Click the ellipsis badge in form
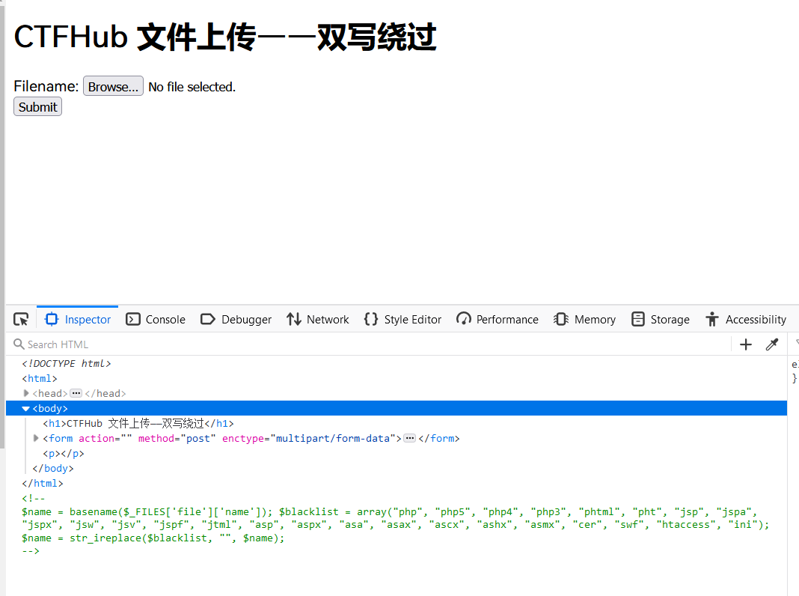 [x=410, y=438]
